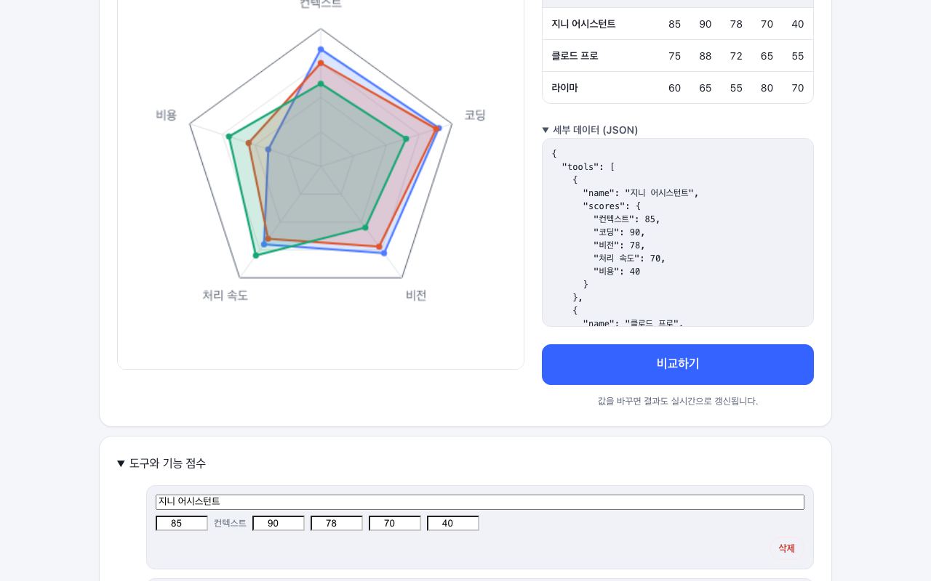Edit the tool name field 지니 어시스턴트
This screenshot has height=581, width=931.
(480, 502)
